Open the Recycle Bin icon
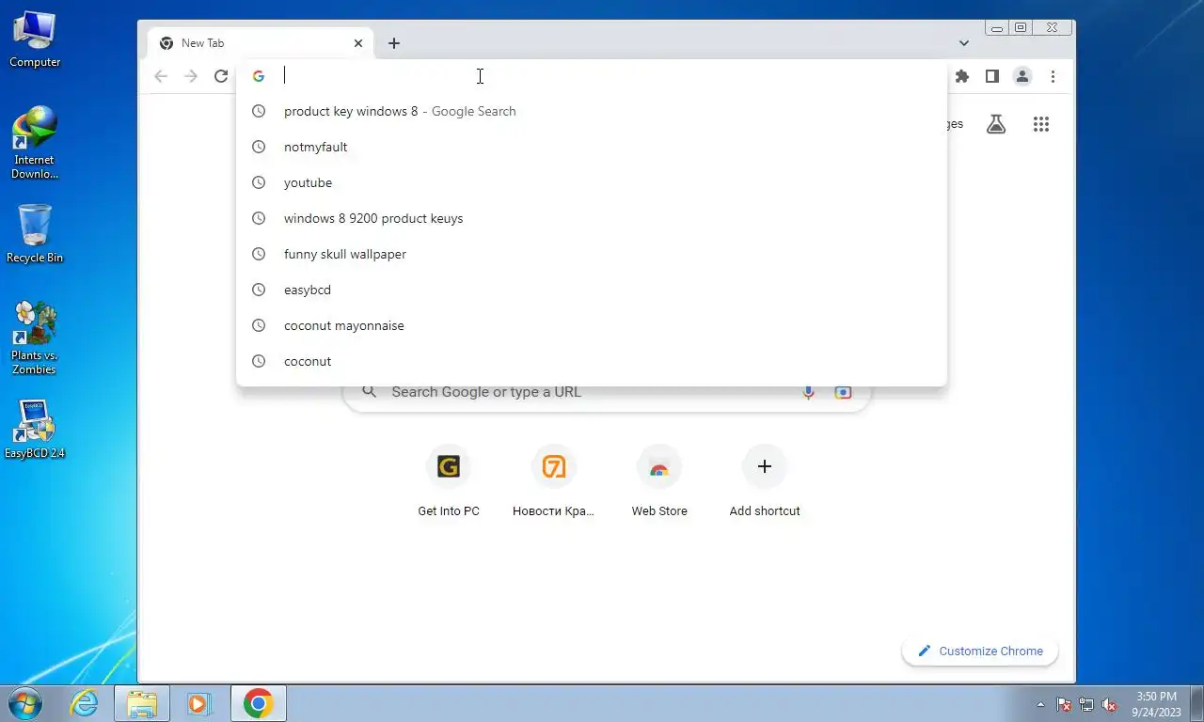The height and width of the screenshot is (722, 1204). [x=35, y=234]
